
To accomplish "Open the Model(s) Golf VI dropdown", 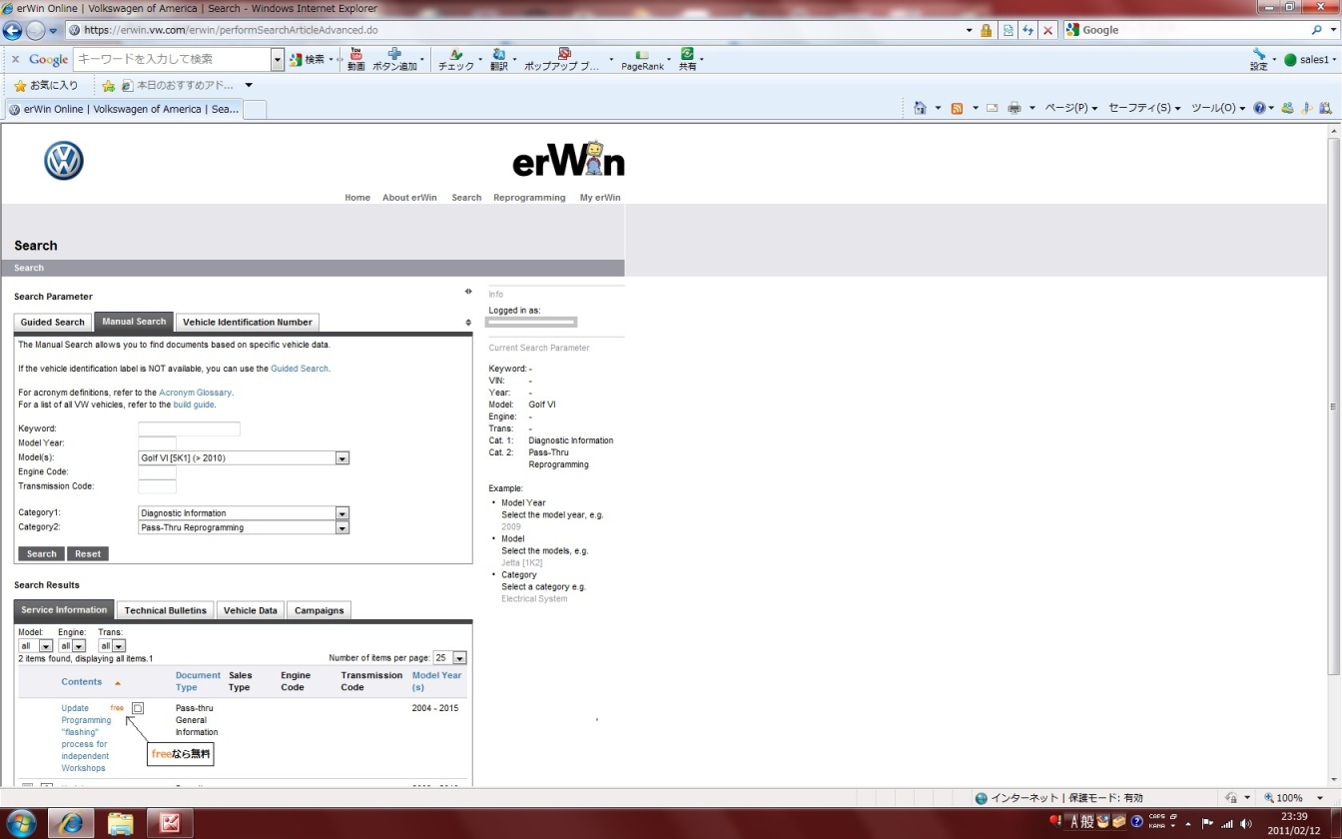I will click(342, 458).
